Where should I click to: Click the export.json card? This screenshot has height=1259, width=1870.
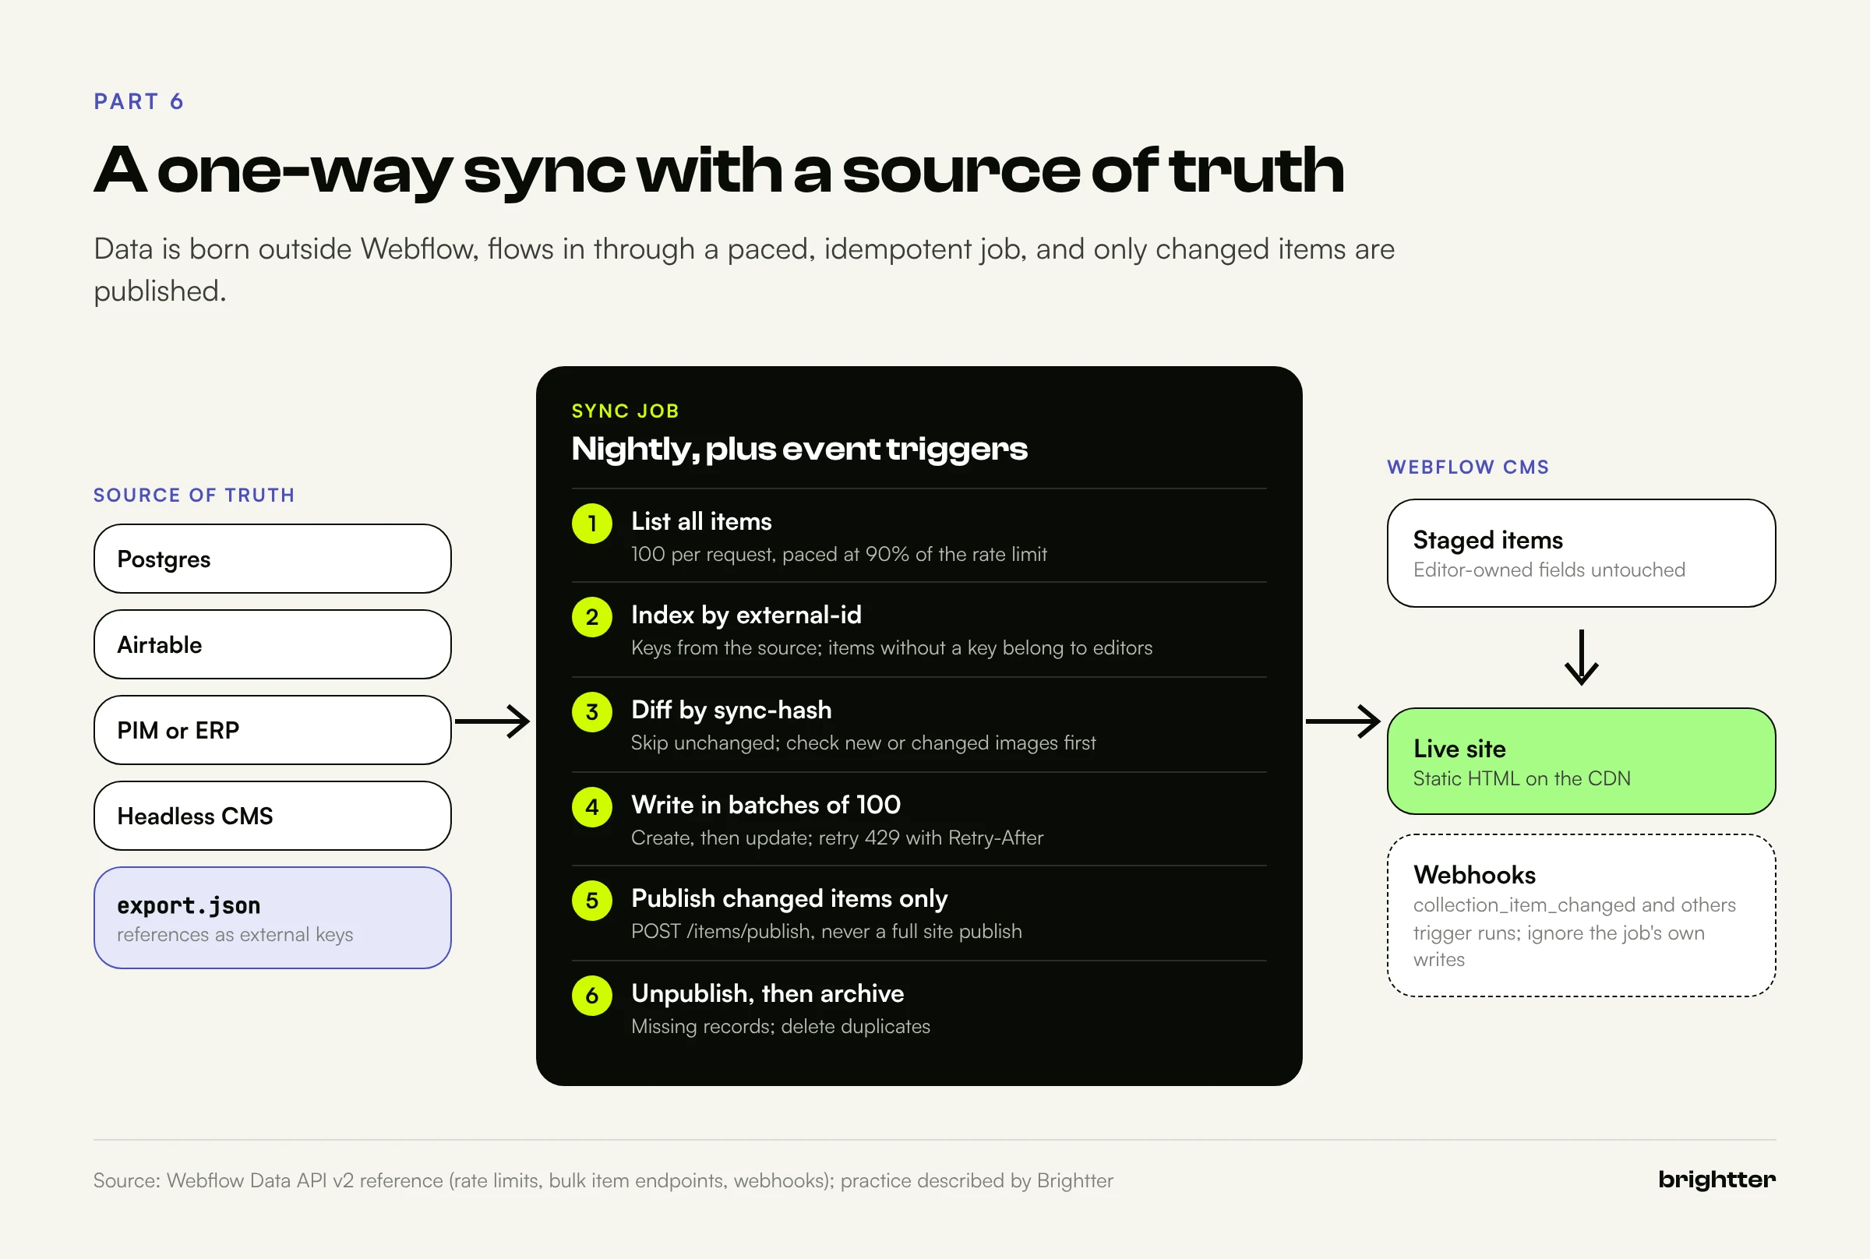pyautogui.click(x=272, y=918)
